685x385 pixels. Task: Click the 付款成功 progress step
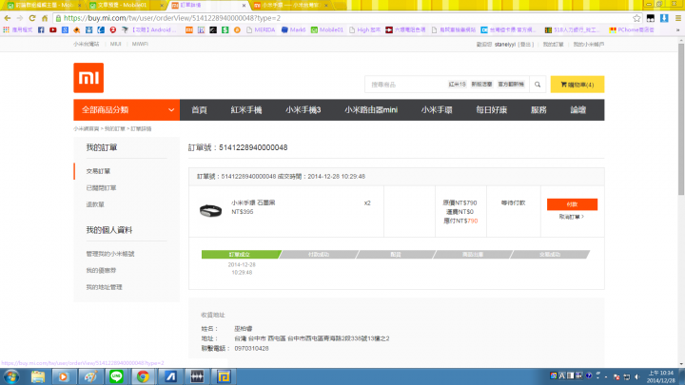tap(319, 255)
